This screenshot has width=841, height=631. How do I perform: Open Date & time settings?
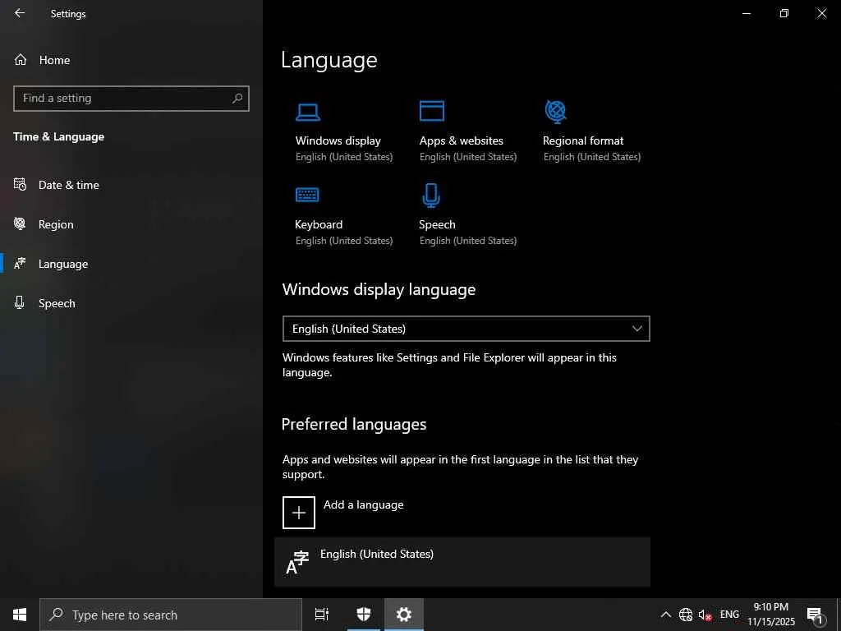[x=69, y=185]
